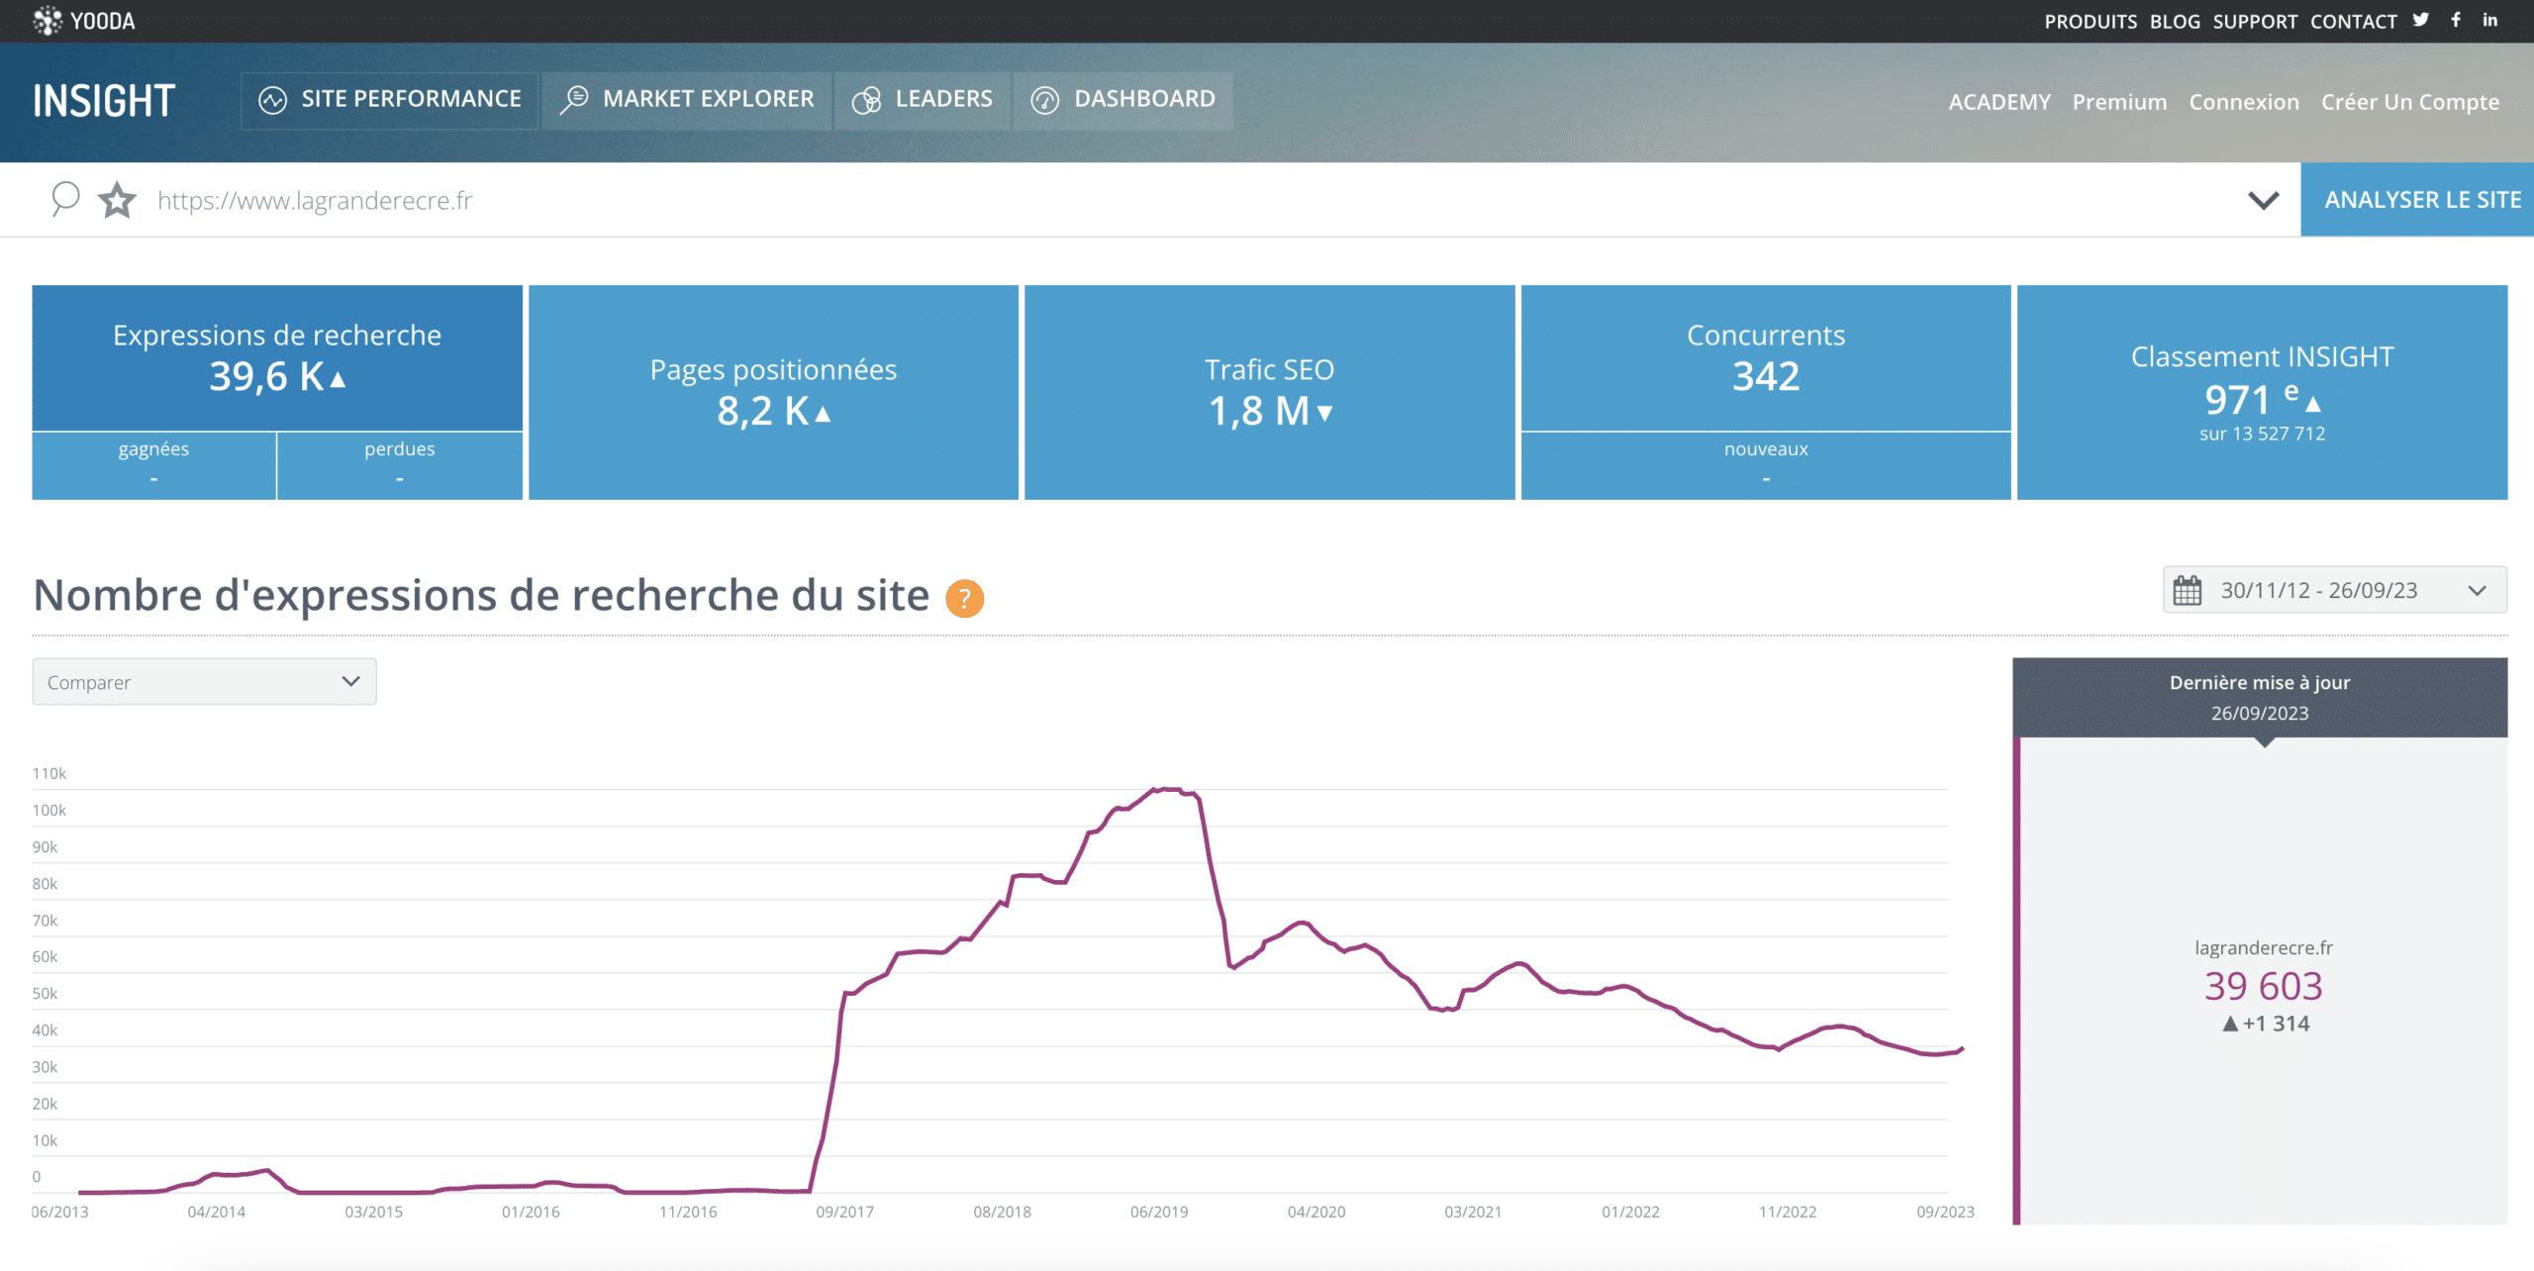Image resolution: width=2534 pixels, height=1271 pixels.
Task: Click the magnifying glass search icon
Action: [x=64, y=199]
